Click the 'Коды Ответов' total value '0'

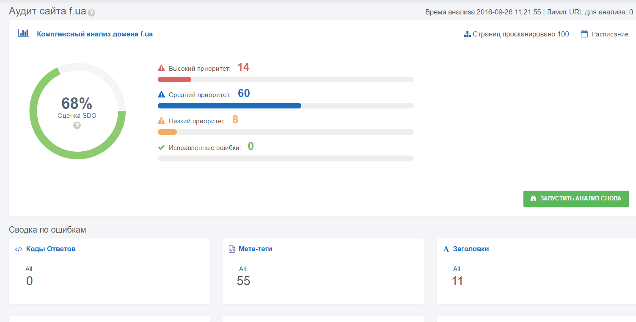[x=29, y=281]
